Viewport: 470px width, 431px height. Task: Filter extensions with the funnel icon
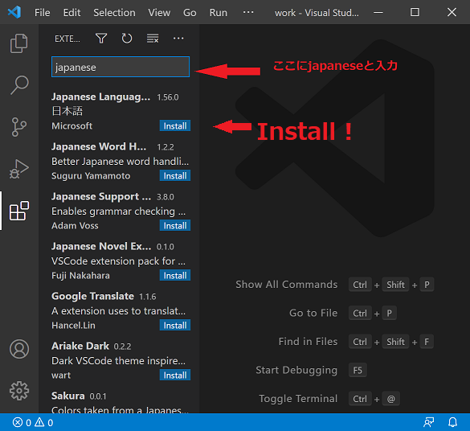[x=101, y=39]
